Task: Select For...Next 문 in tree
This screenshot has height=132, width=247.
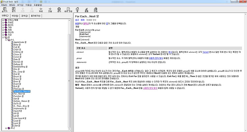Action: [x=19, y=94]
